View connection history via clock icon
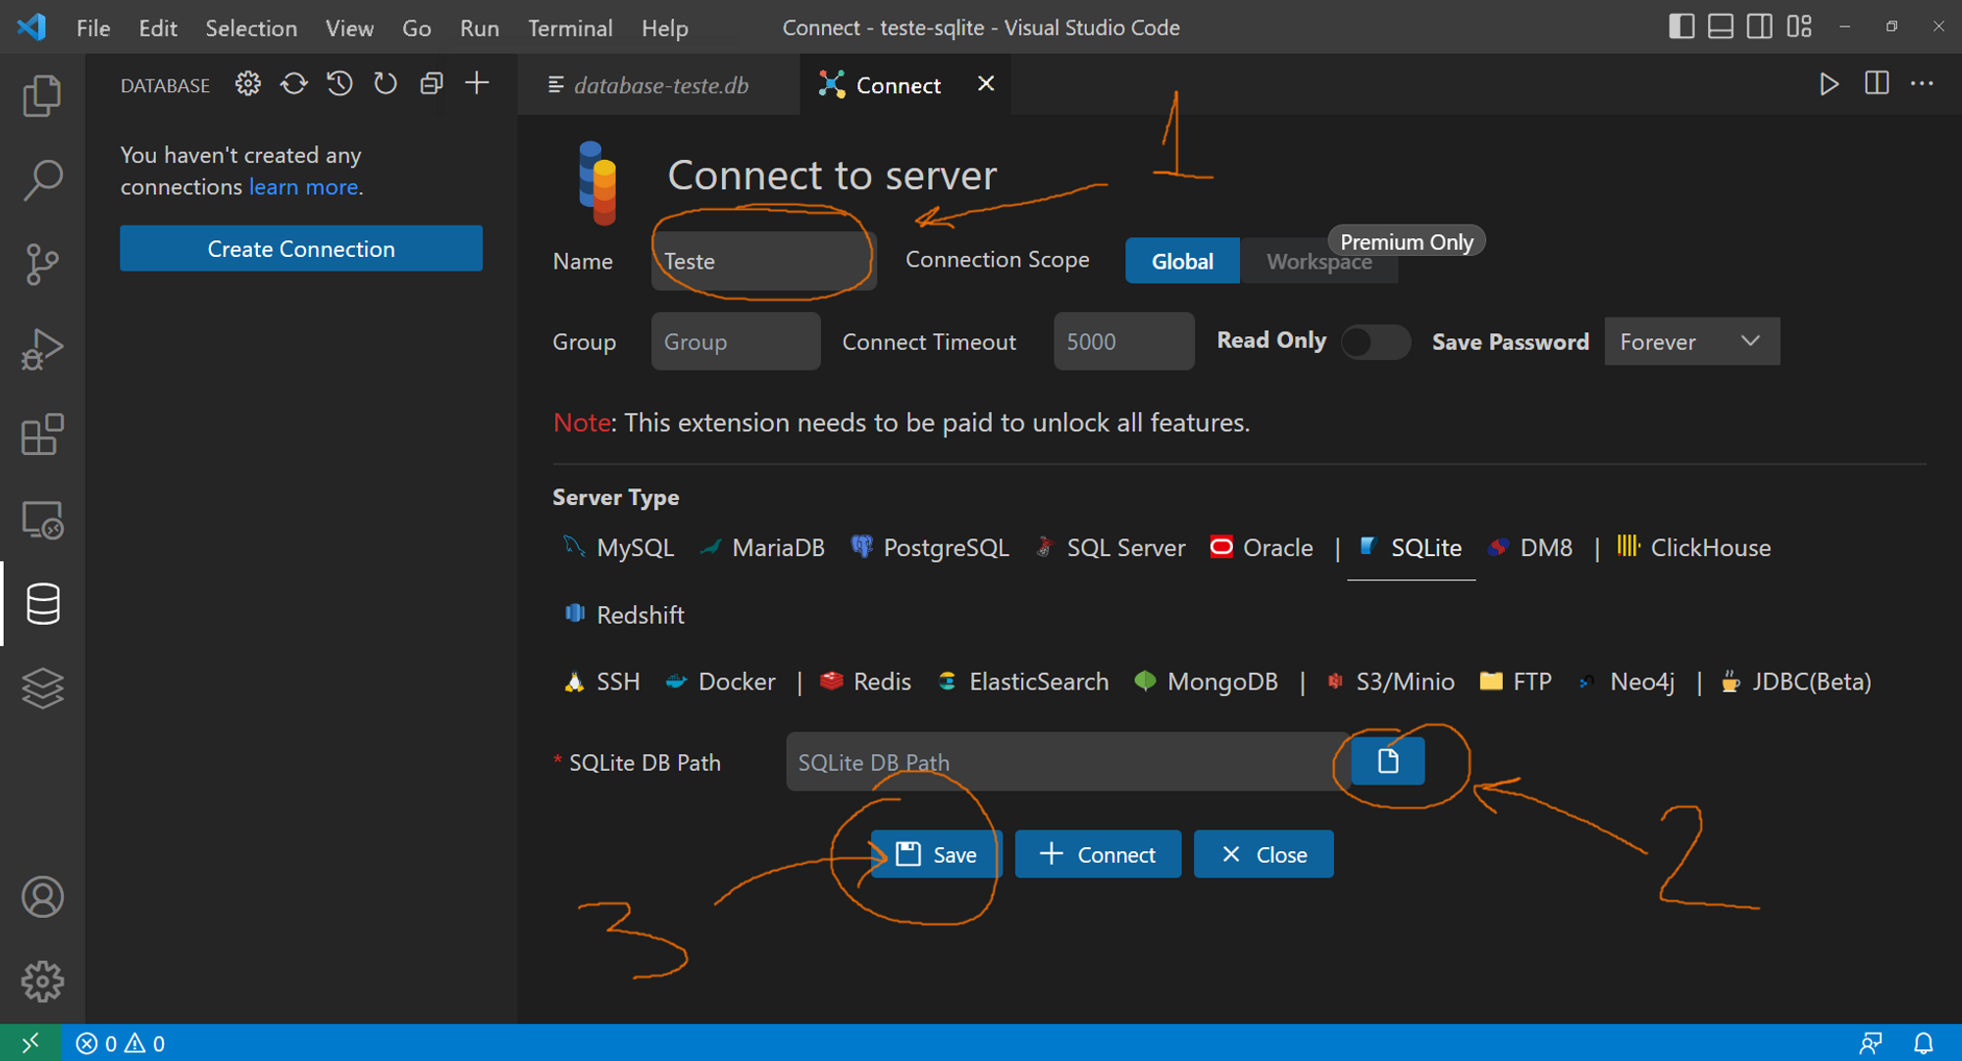The height and width of the screenshot is (1061, 1962). pos(339,84)
